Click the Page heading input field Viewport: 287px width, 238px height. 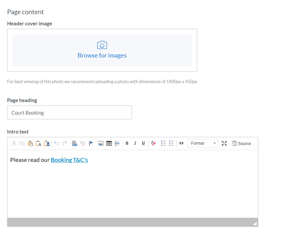[70, 113]
